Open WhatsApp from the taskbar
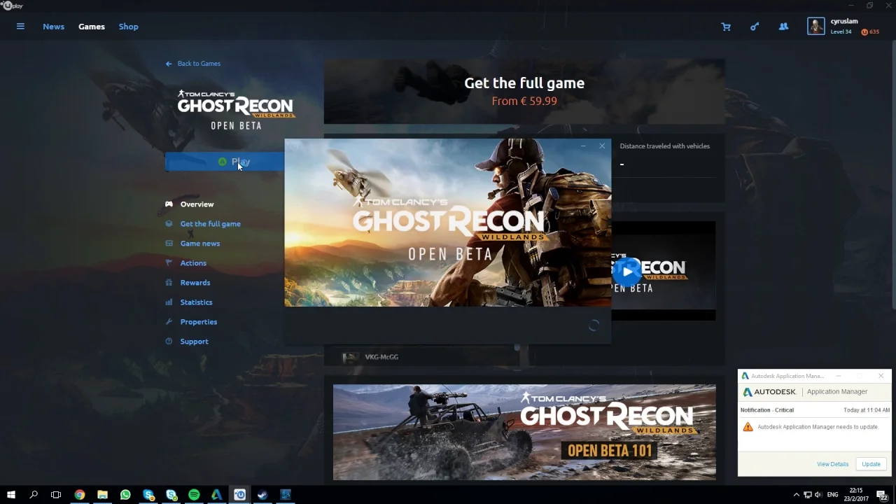Screen dimensions: 896x504 click(x=125, y=495)
